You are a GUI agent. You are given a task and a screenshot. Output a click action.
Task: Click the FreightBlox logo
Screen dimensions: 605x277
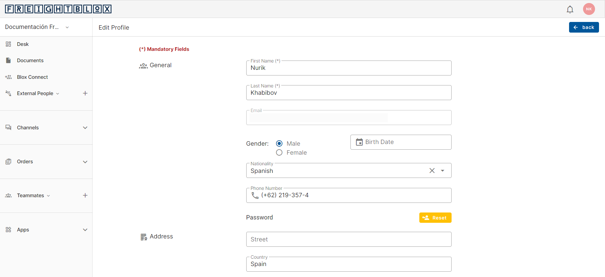(58, 9)
